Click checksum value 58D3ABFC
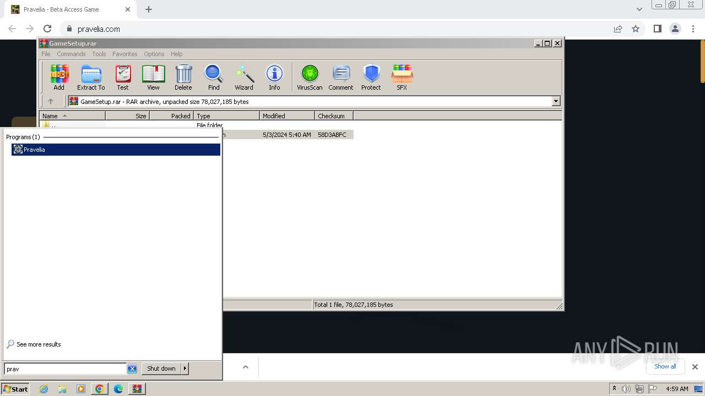The height and width of the screenshot is (396, 705). coord(332,135)
